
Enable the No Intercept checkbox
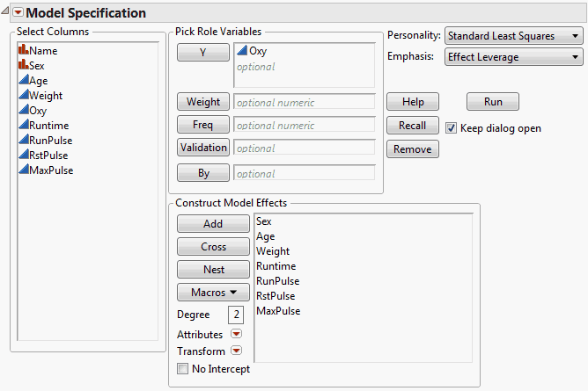[x=183, y=369]
